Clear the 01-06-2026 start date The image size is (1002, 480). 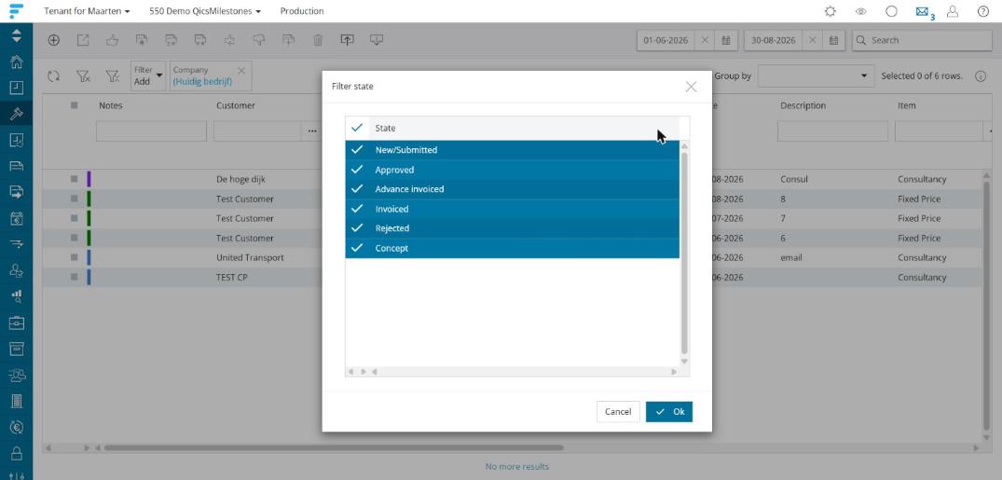pyautogui.click(x=705, y=40)
